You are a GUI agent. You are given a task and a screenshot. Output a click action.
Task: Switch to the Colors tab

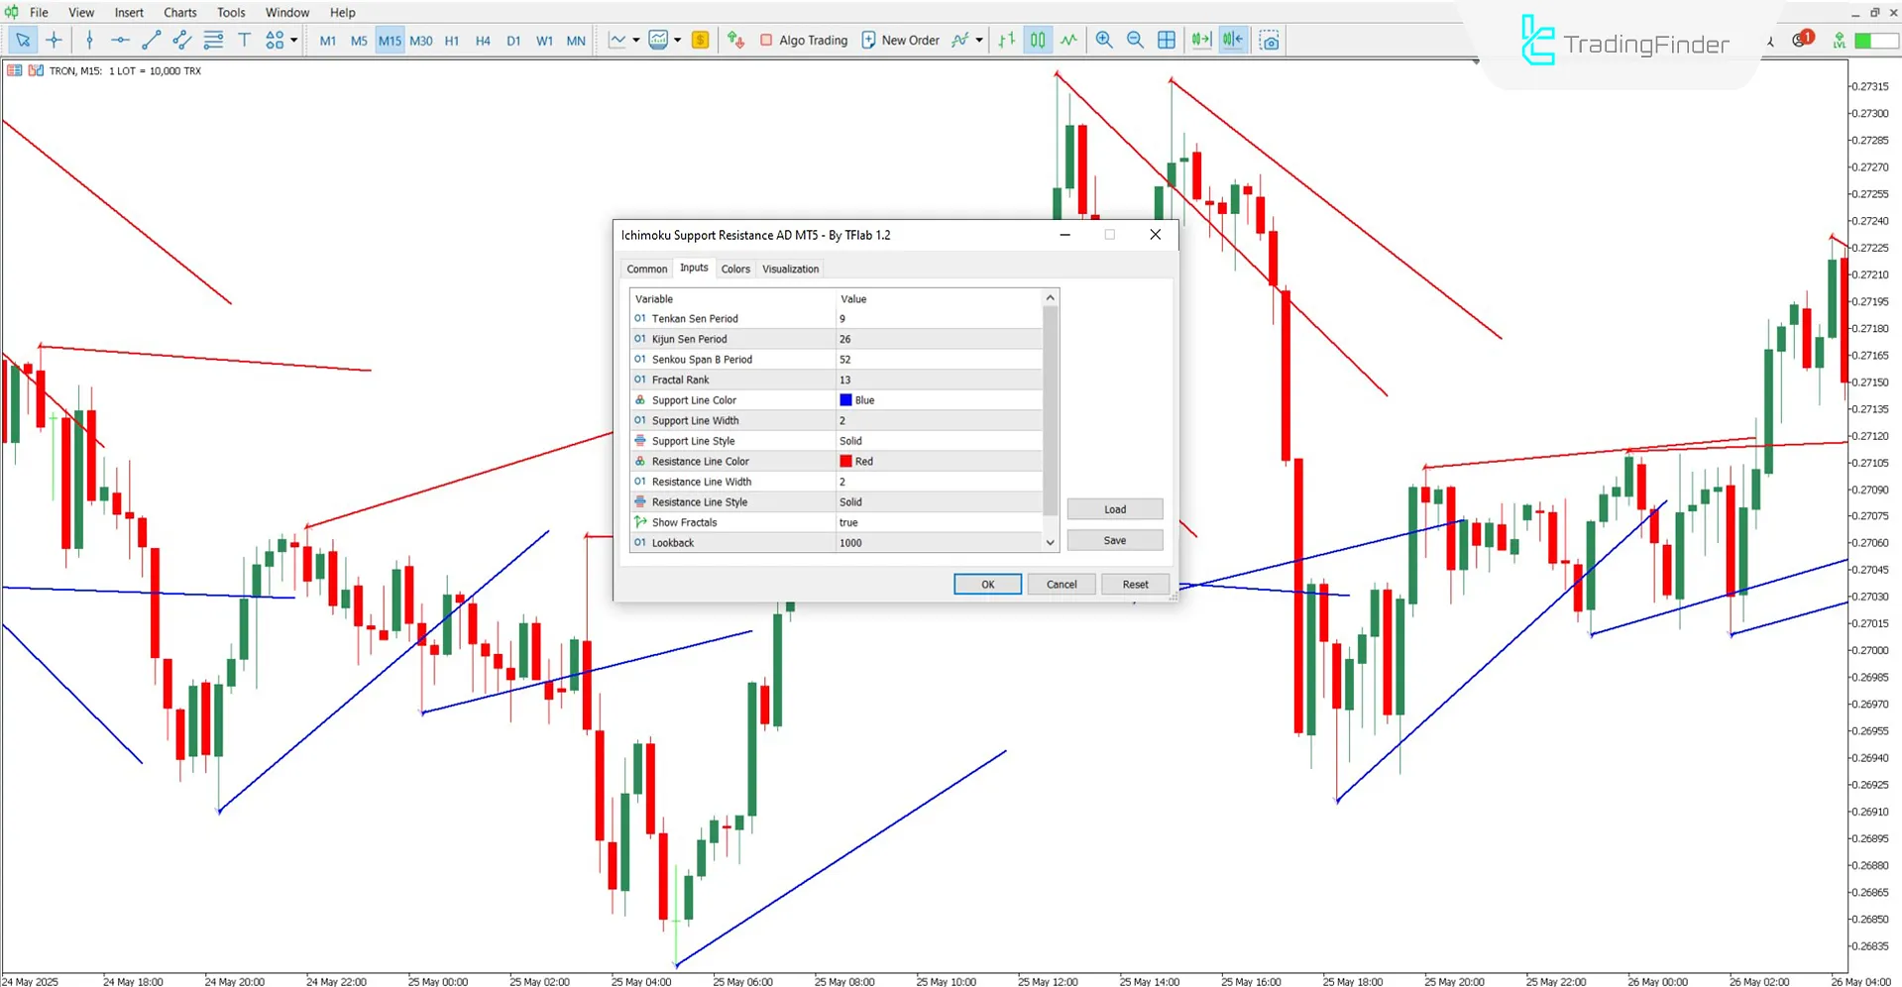(735, 269)
